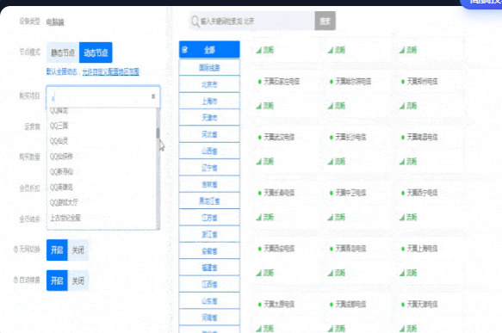Turn on 无网切换 with 开启

pos(57,250)
